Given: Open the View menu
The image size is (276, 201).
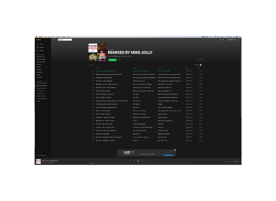Looking at the screenshot, I should click(53, 37).
